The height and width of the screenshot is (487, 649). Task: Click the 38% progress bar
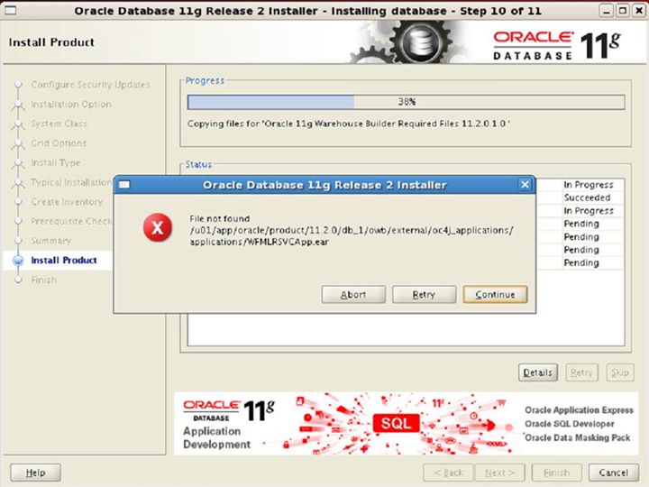pos(406,102)
